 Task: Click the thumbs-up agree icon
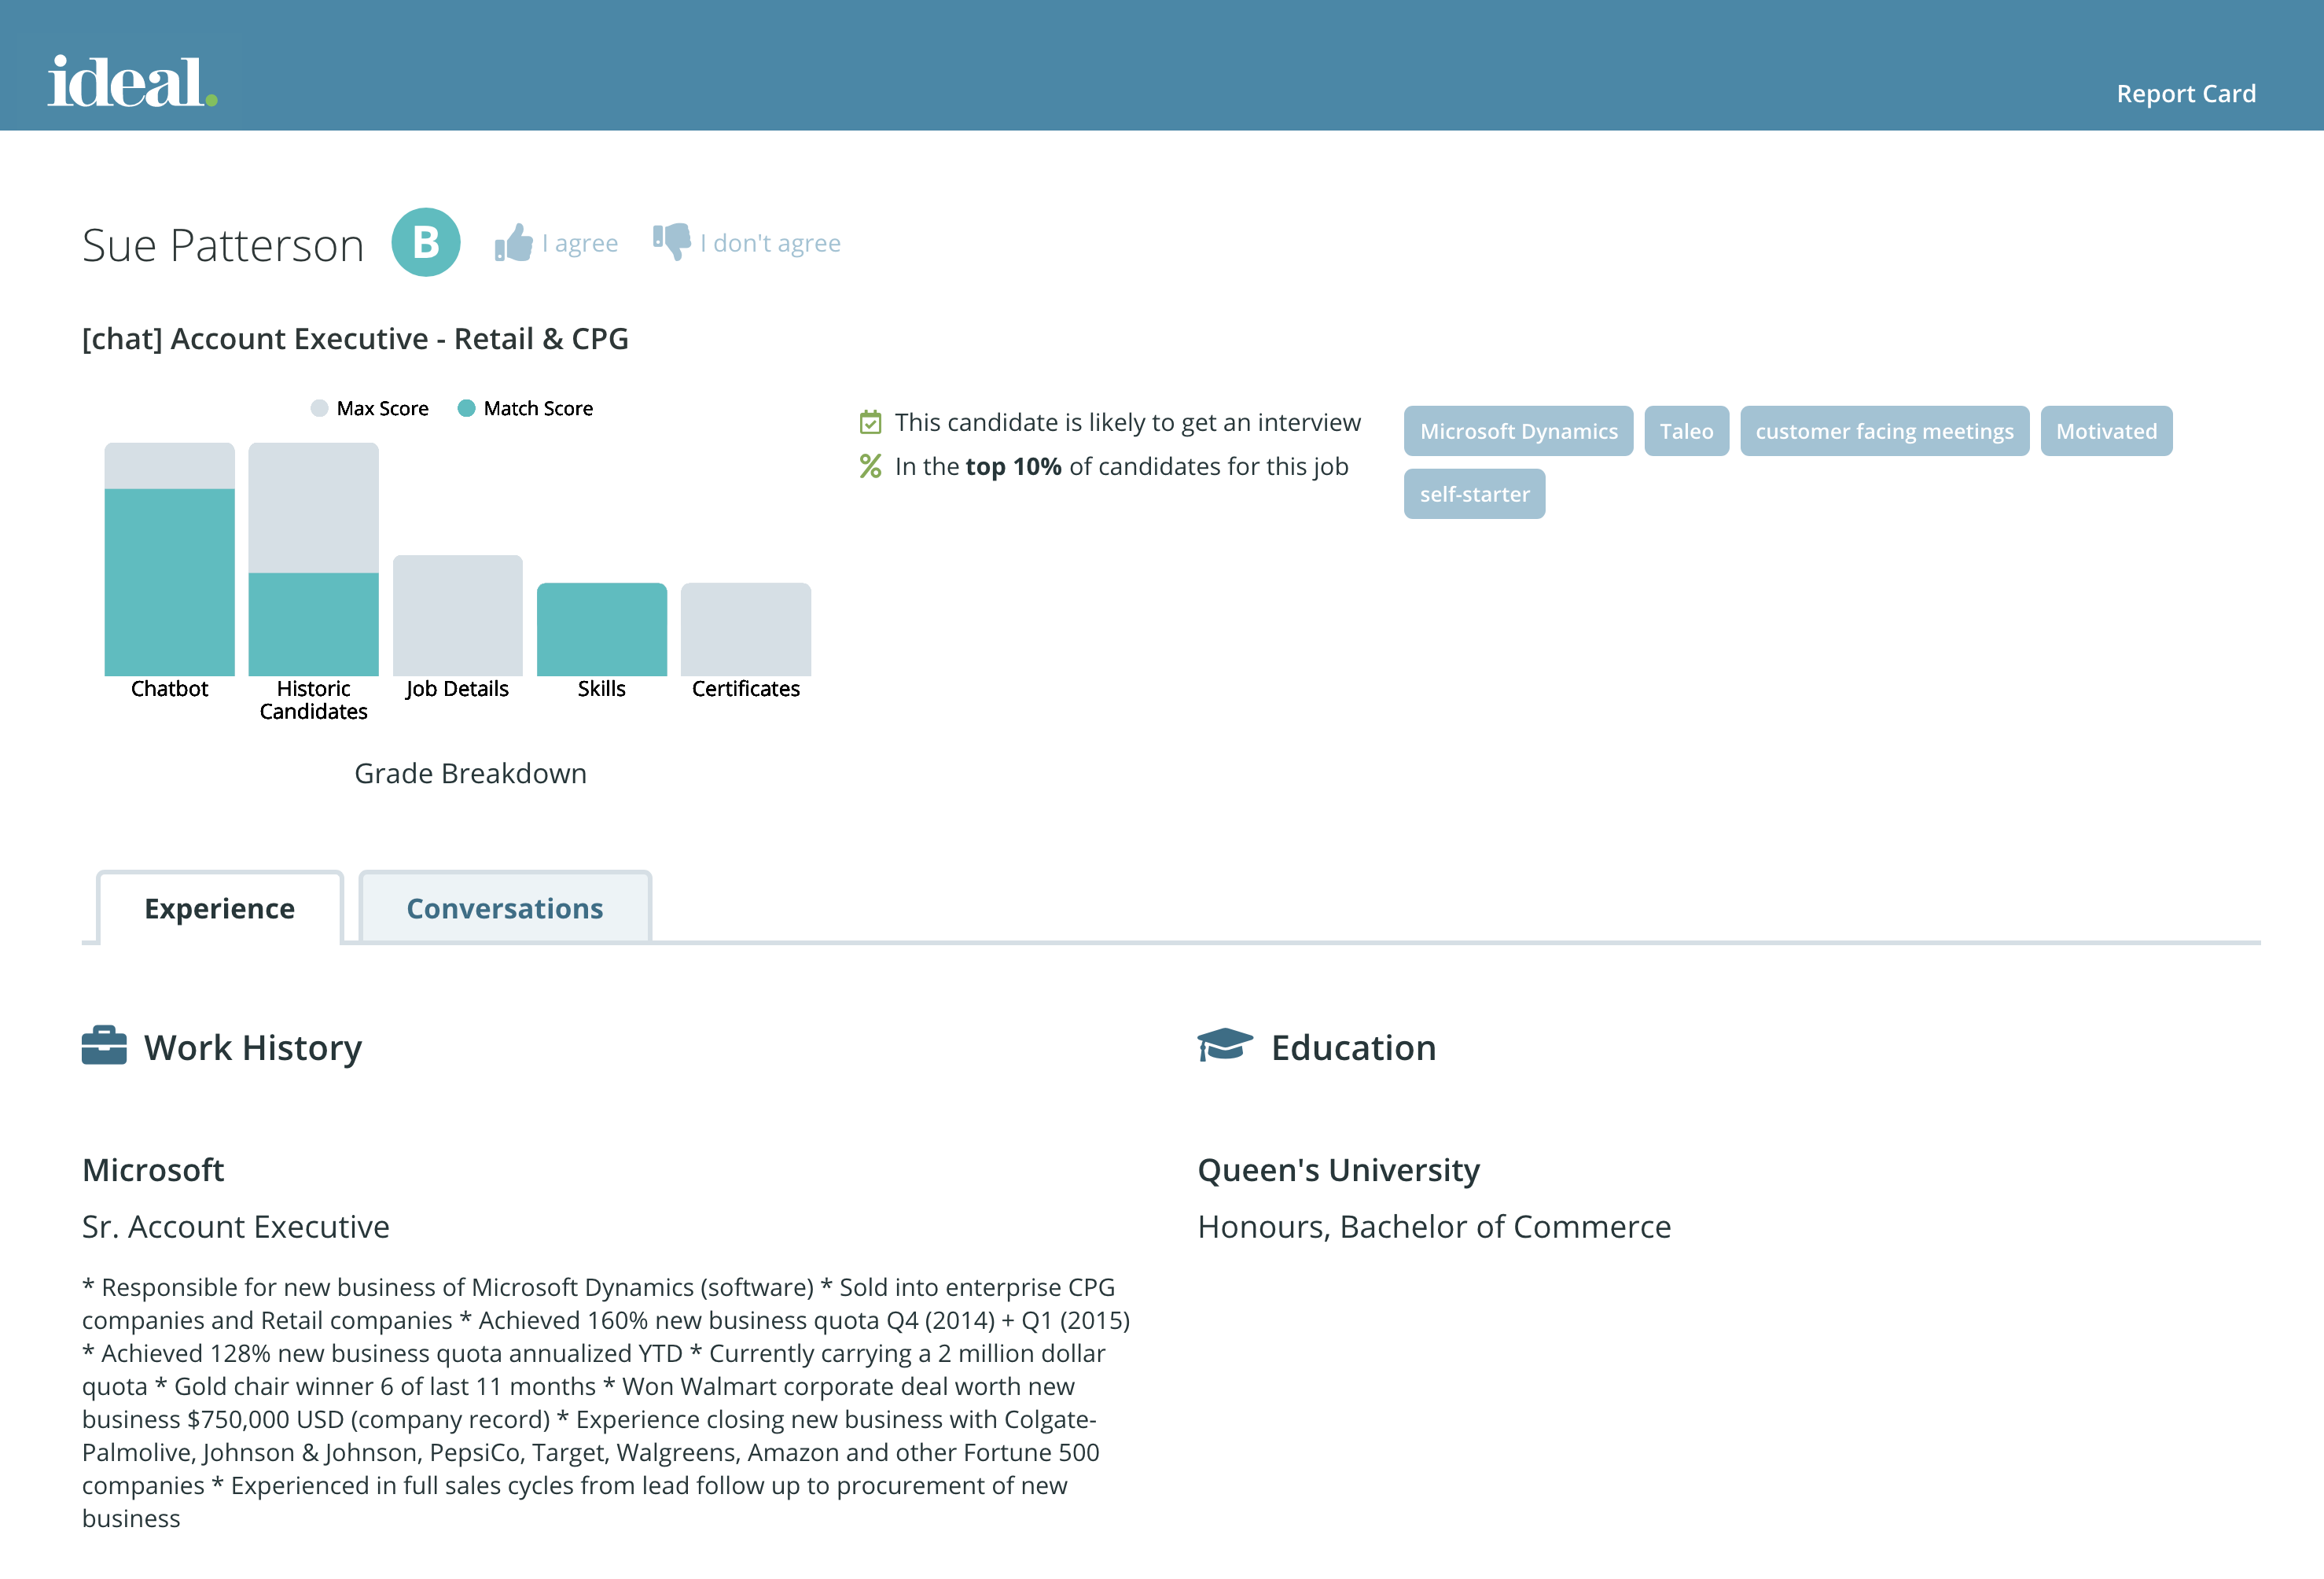click(x=514, y=243)
